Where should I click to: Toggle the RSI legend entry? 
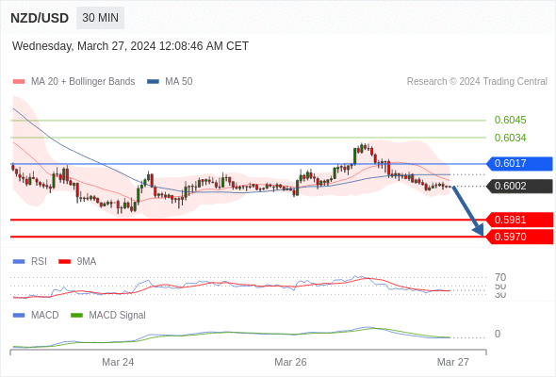click(x=30, y=261)
